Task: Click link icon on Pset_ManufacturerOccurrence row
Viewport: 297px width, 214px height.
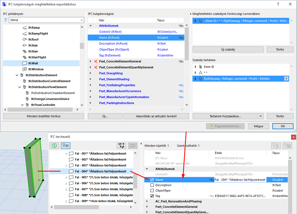Action: (x=181, y=91)
